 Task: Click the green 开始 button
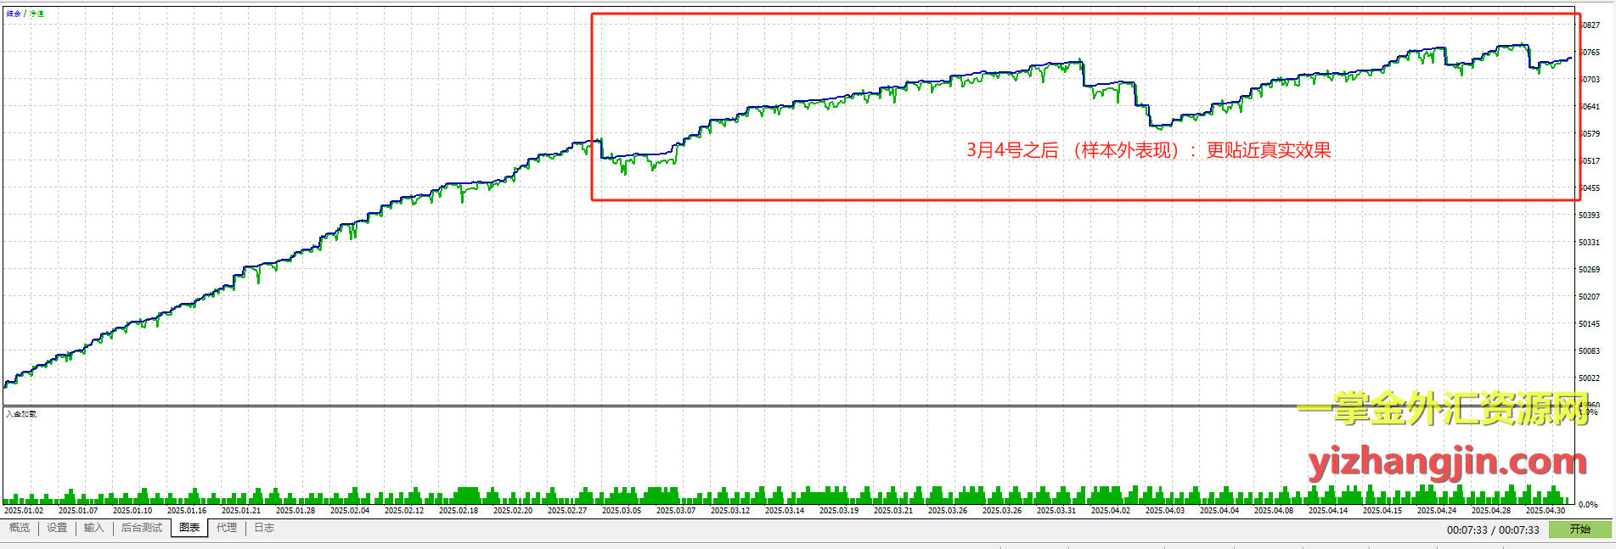(1579, 529)
